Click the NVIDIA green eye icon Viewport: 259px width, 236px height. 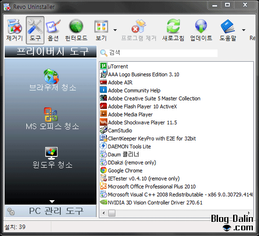point(104,202)
